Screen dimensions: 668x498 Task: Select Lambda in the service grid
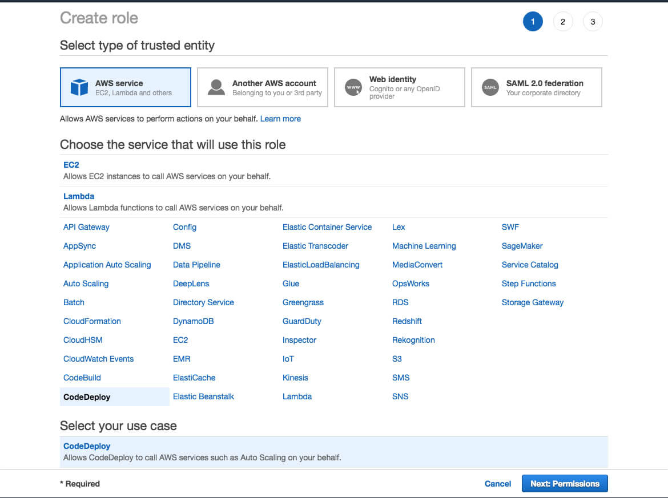tap(297, 396)
